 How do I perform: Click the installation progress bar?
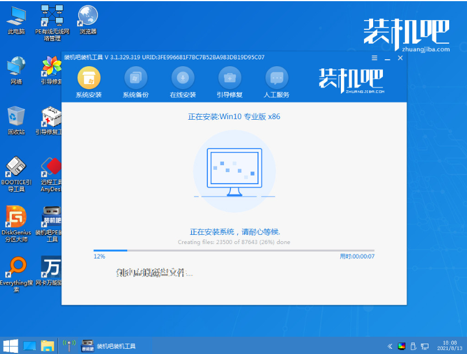point(234,251)
